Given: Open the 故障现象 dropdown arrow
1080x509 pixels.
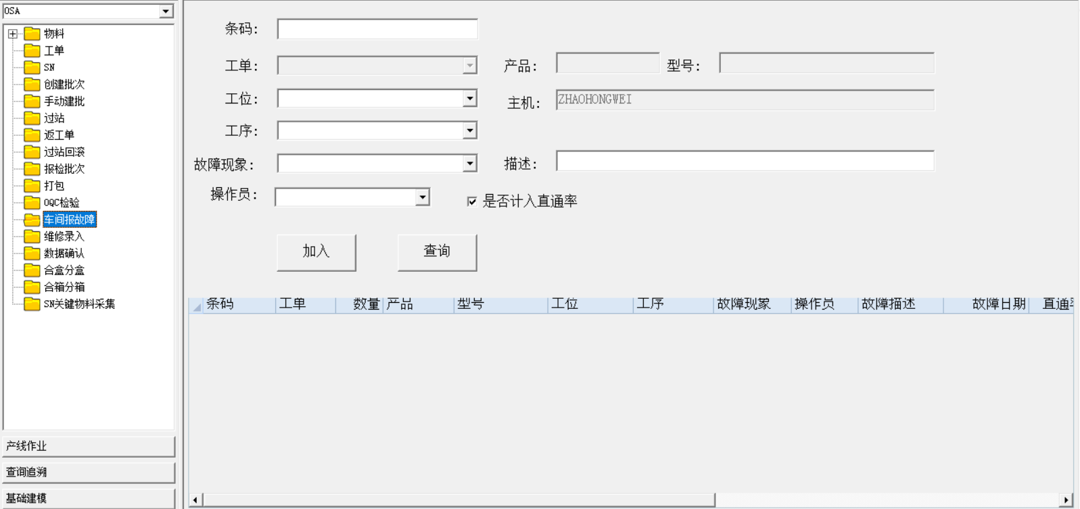Looking at the screenshot, I should coord(469,164).
